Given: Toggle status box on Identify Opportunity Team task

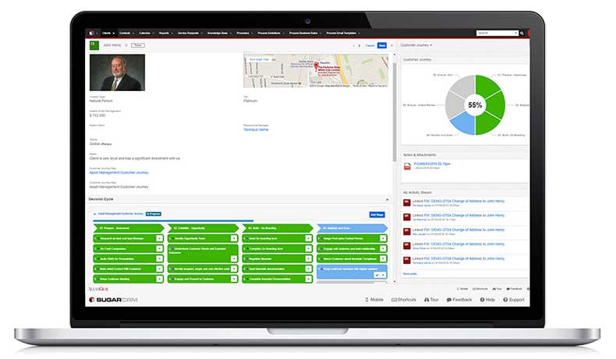Looking at the screenshot, I should (234, 238).
